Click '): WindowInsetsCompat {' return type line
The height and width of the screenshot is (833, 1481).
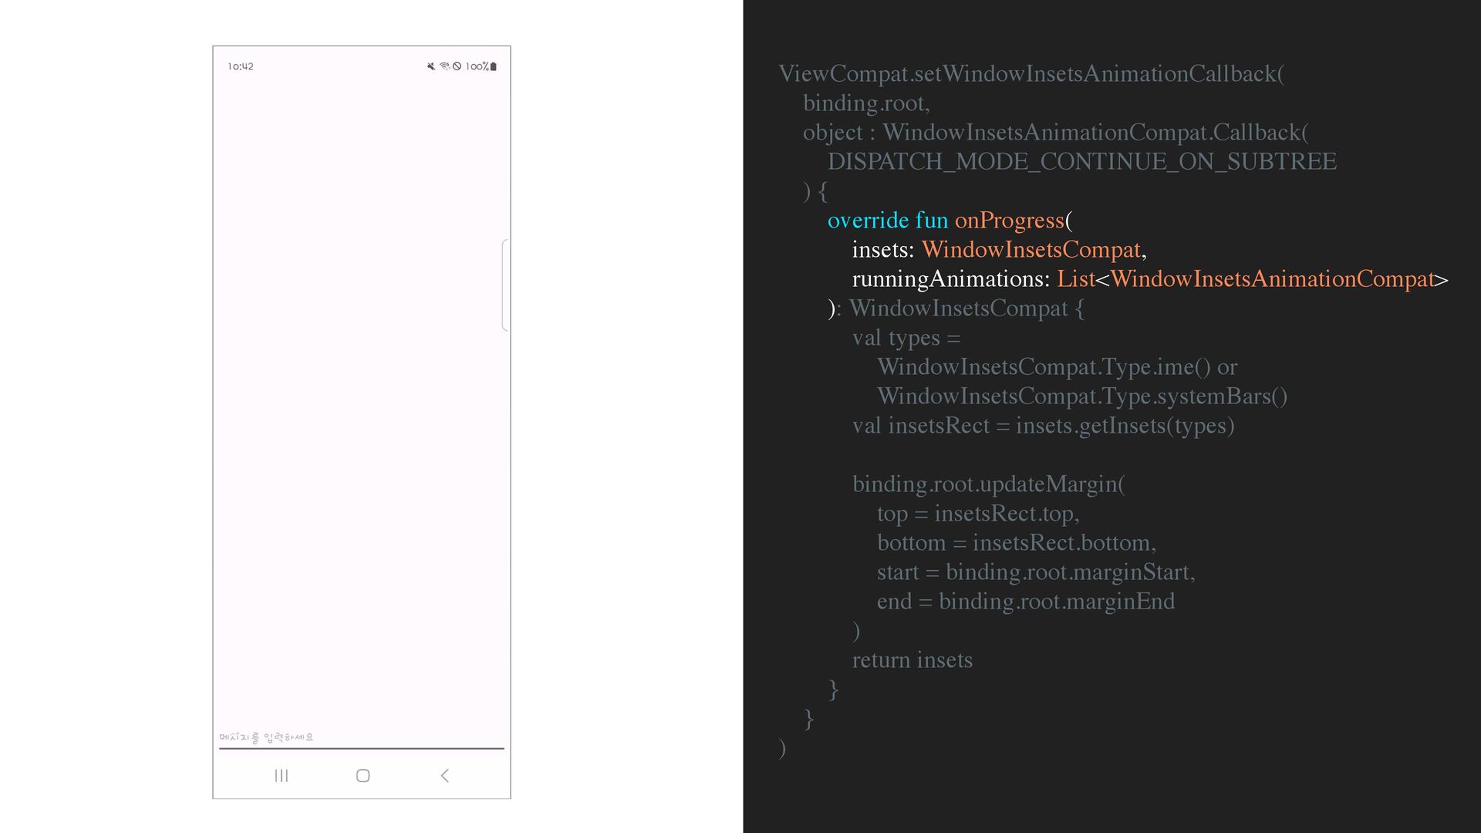point(956,309)
